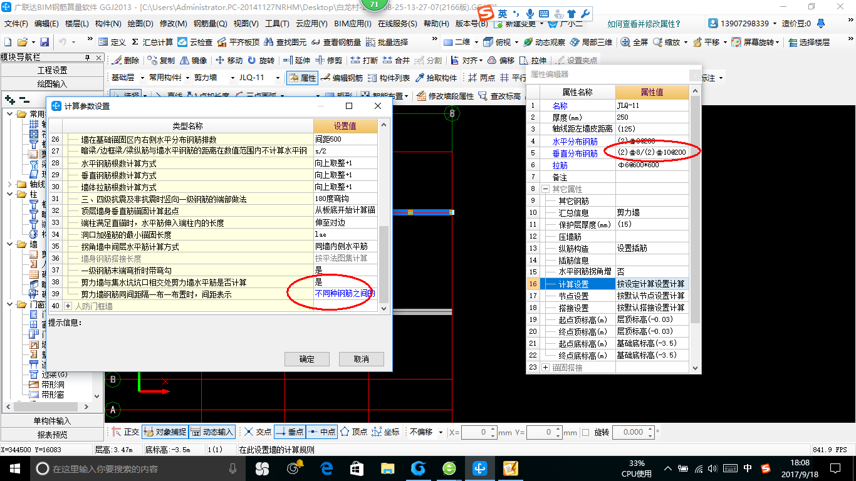Run 汇总计算 summary calculation

(152, 42)
